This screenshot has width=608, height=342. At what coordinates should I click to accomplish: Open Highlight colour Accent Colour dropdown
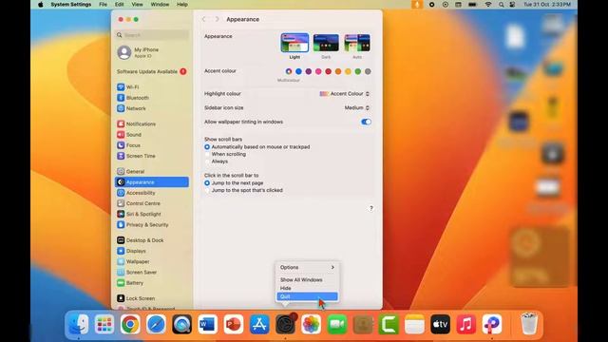point(344,94)
